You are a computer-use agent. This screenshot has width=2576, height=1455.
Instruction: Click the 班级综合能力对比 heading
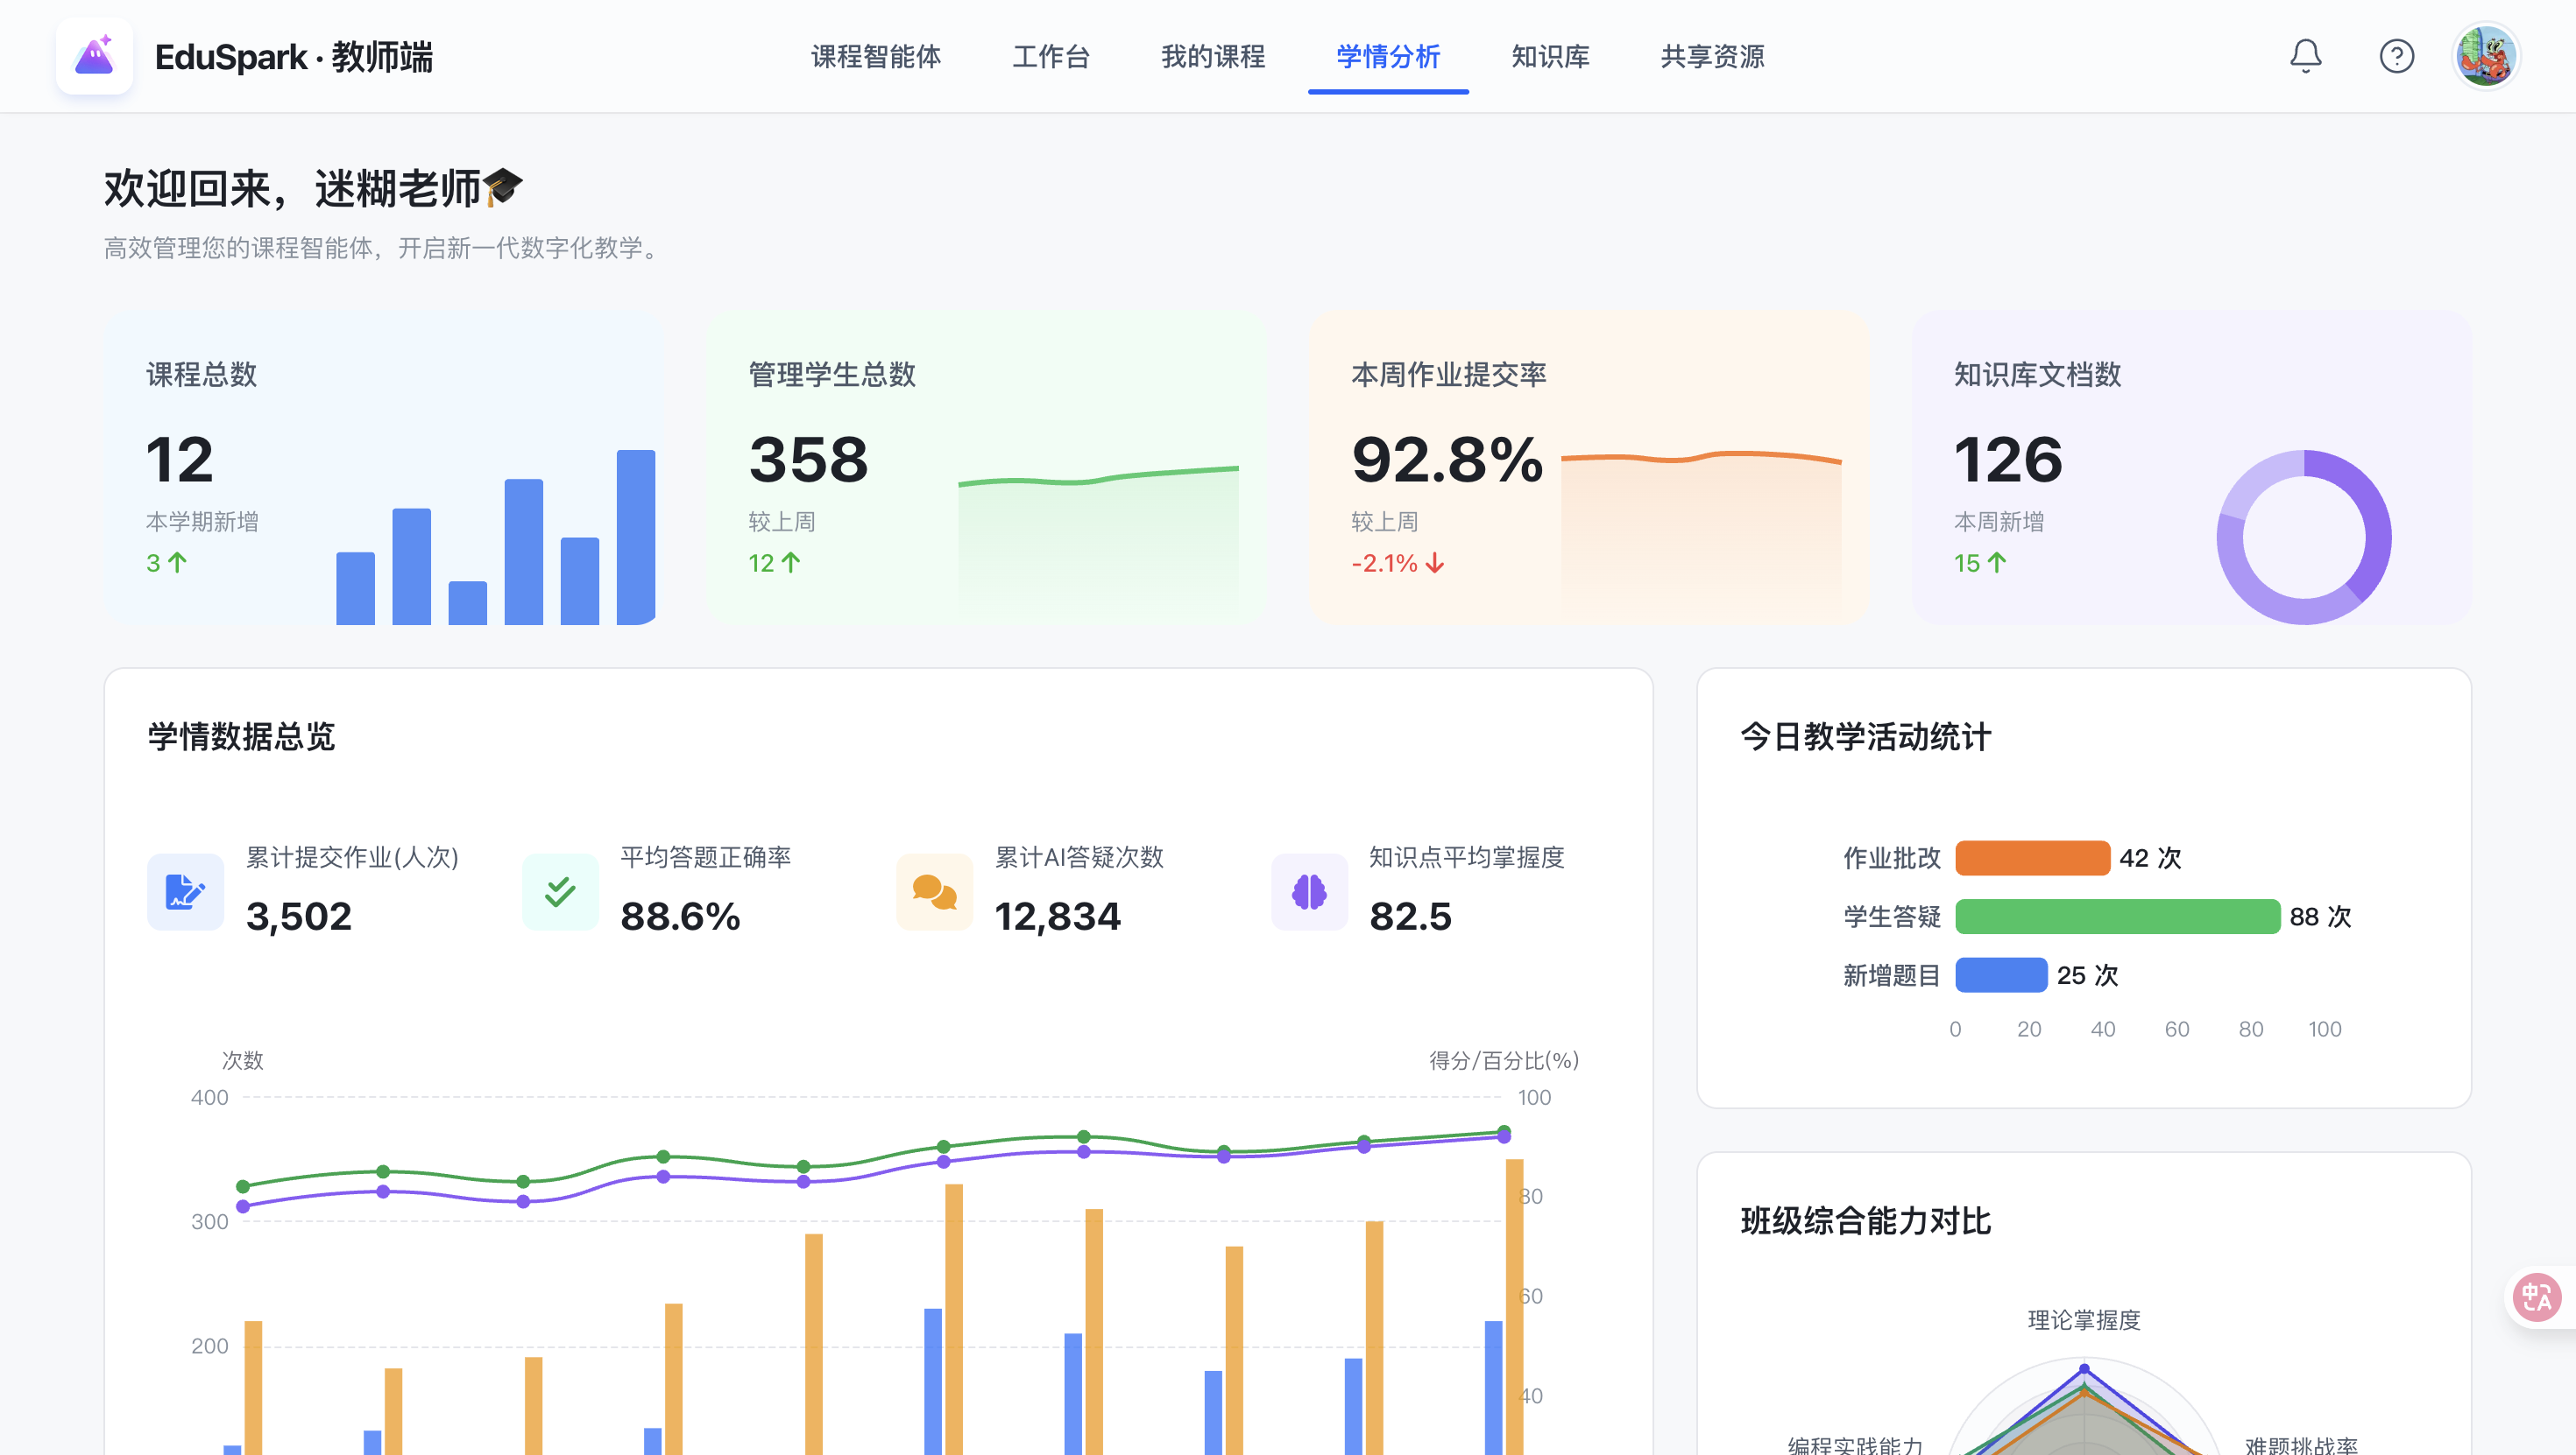click(1865, 1220)
